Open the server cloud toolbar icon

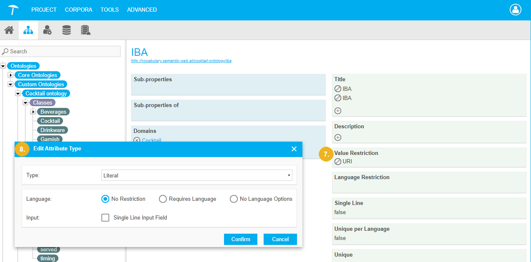(x=86, y=30)
